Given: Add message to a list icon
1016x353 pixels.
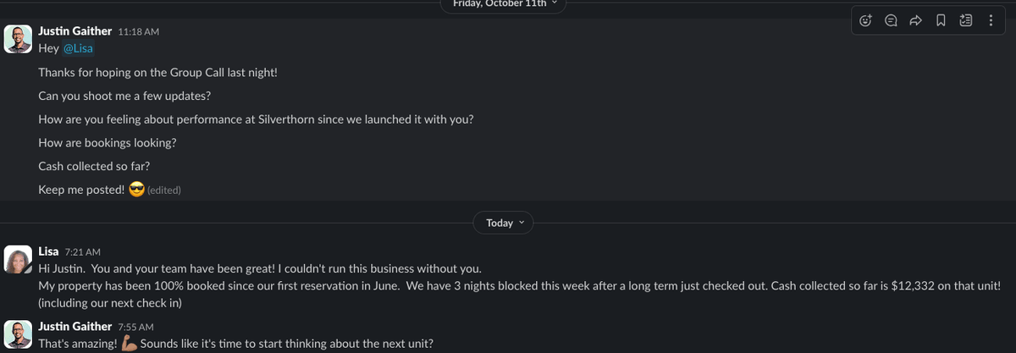Looking at the screenshot, I should click(x=966, y=21).
